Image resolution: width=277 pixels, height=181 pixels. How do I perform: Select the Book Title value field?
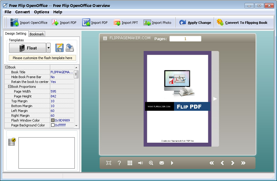coord(62,72)
